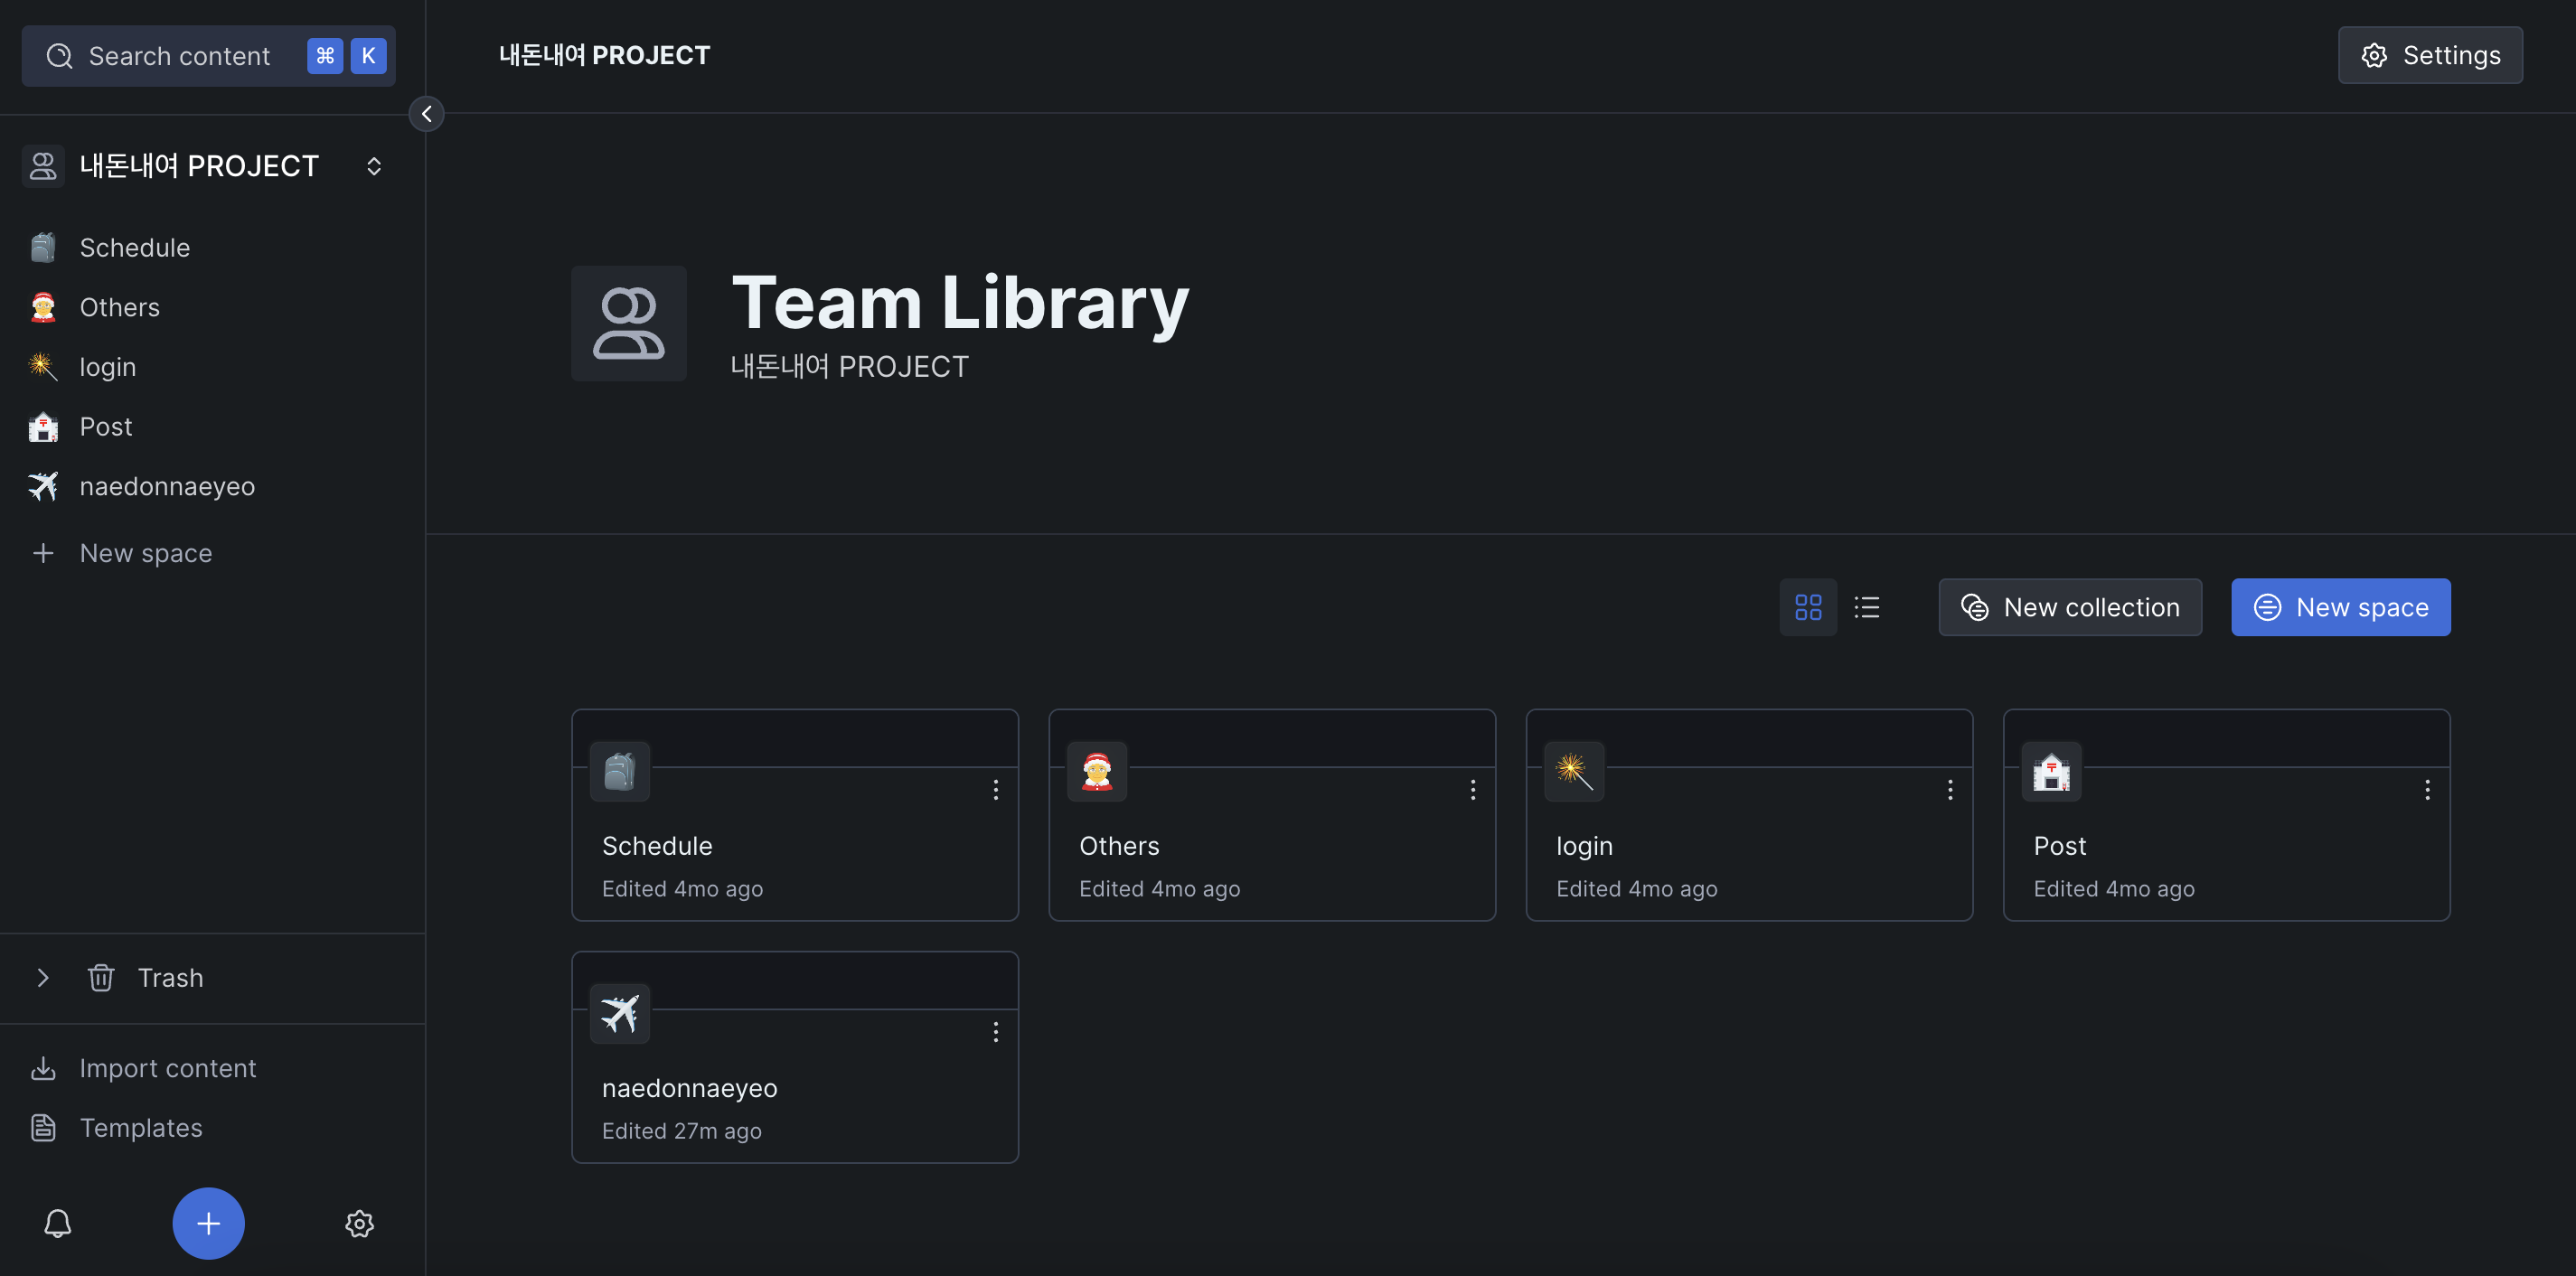Screen dimensions: 2576x1276
Task: Click the backpack icon on Schedule card
Action: [619, 771]
